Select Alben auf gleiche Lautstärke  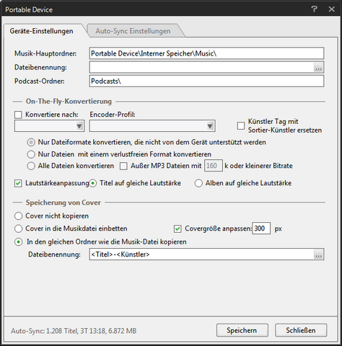[198, 183]
